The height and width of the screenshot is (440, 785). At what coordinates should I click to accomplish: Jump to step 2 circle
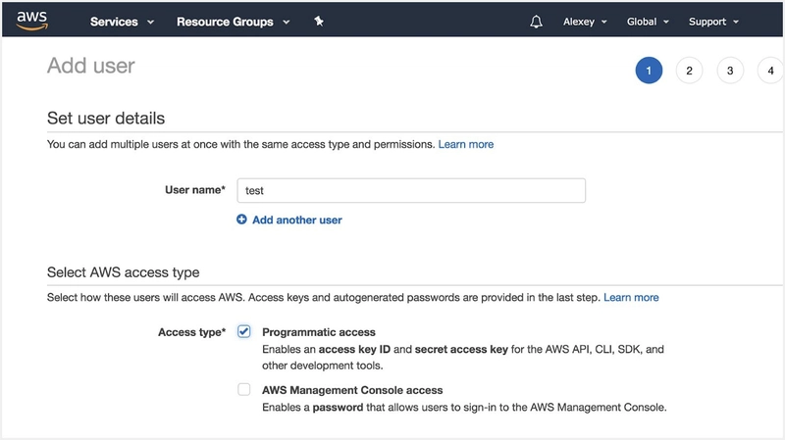pos(690,71)
